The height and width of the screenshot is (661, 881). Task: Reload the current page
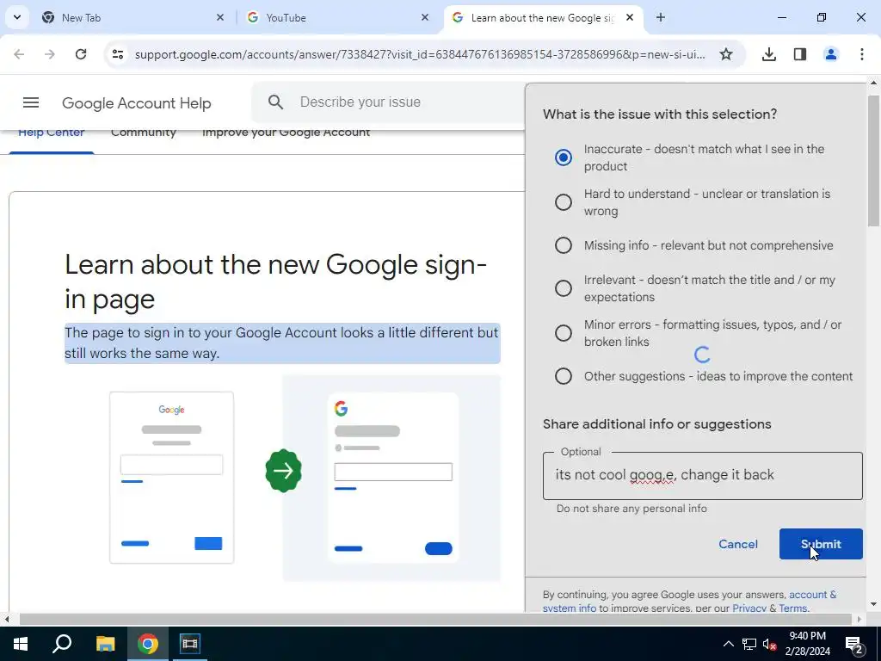tap(81, 54)
